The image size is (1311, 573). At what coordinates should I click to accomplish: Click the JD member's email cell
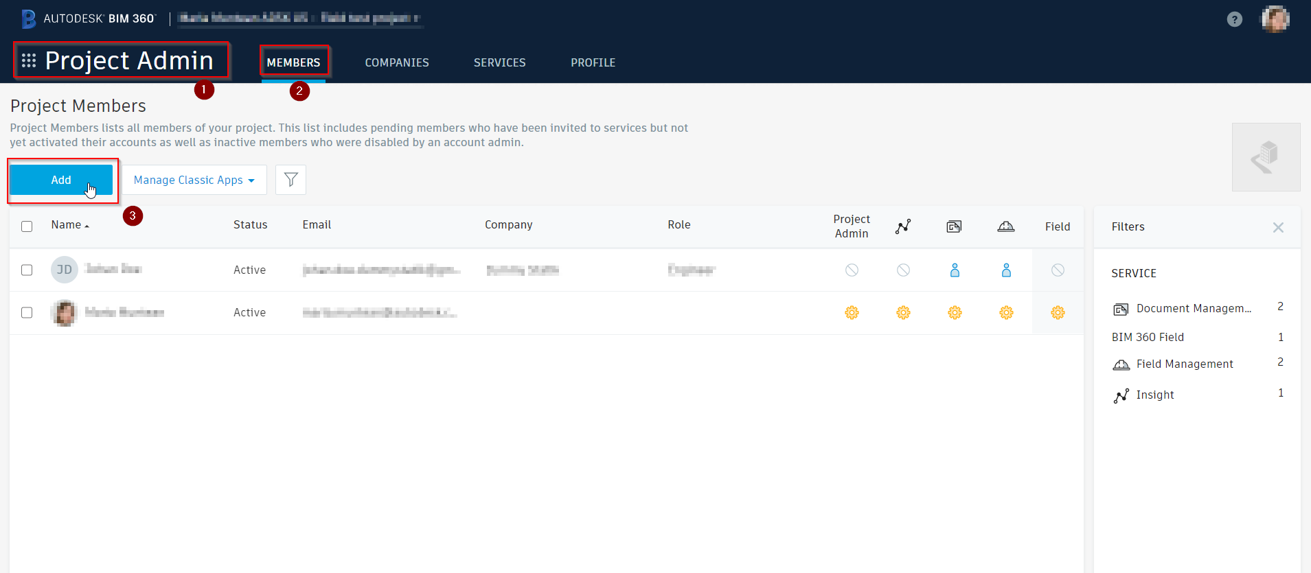[381, 270]
